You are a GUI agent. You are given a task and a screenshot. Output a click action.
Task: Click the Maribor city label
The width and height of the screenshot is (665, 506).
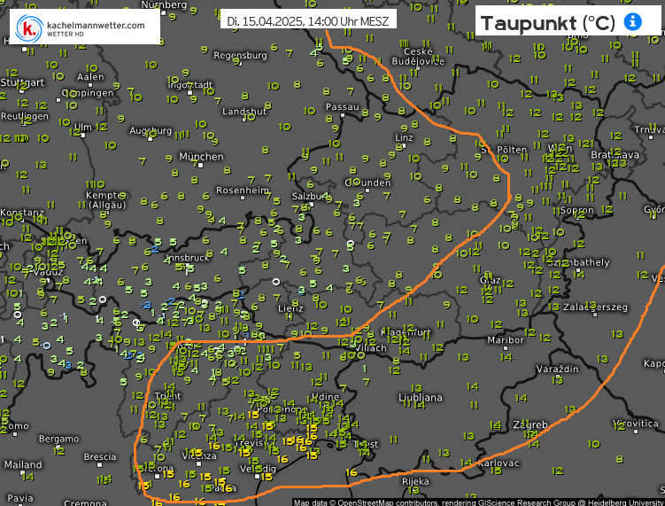pos(506,339)
